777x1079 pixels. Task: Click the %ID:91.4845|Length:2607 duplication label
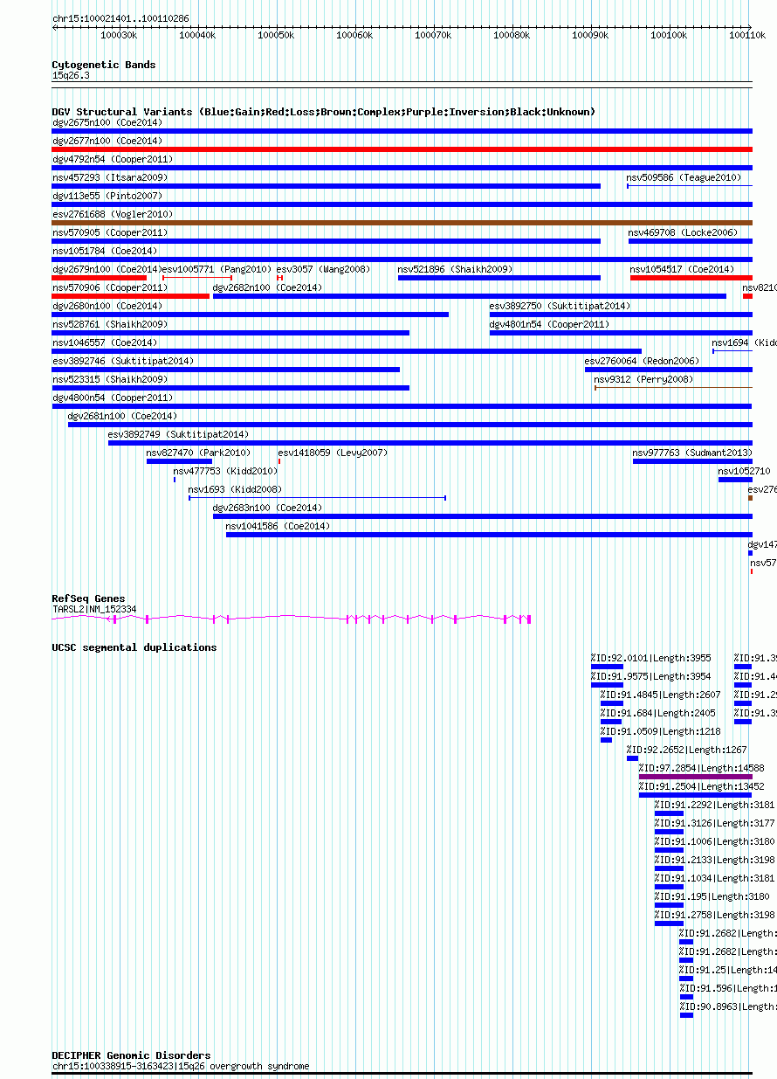click(x=661, y=695)
